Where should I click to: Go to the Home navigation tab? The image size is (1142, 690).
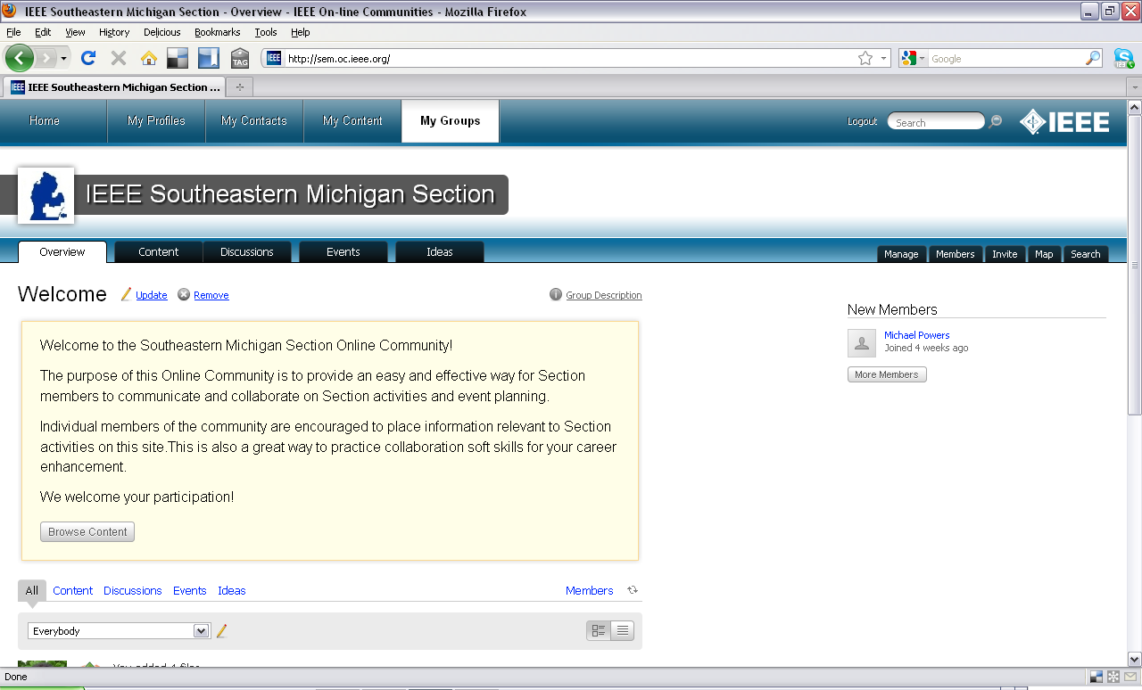[45, 121]
